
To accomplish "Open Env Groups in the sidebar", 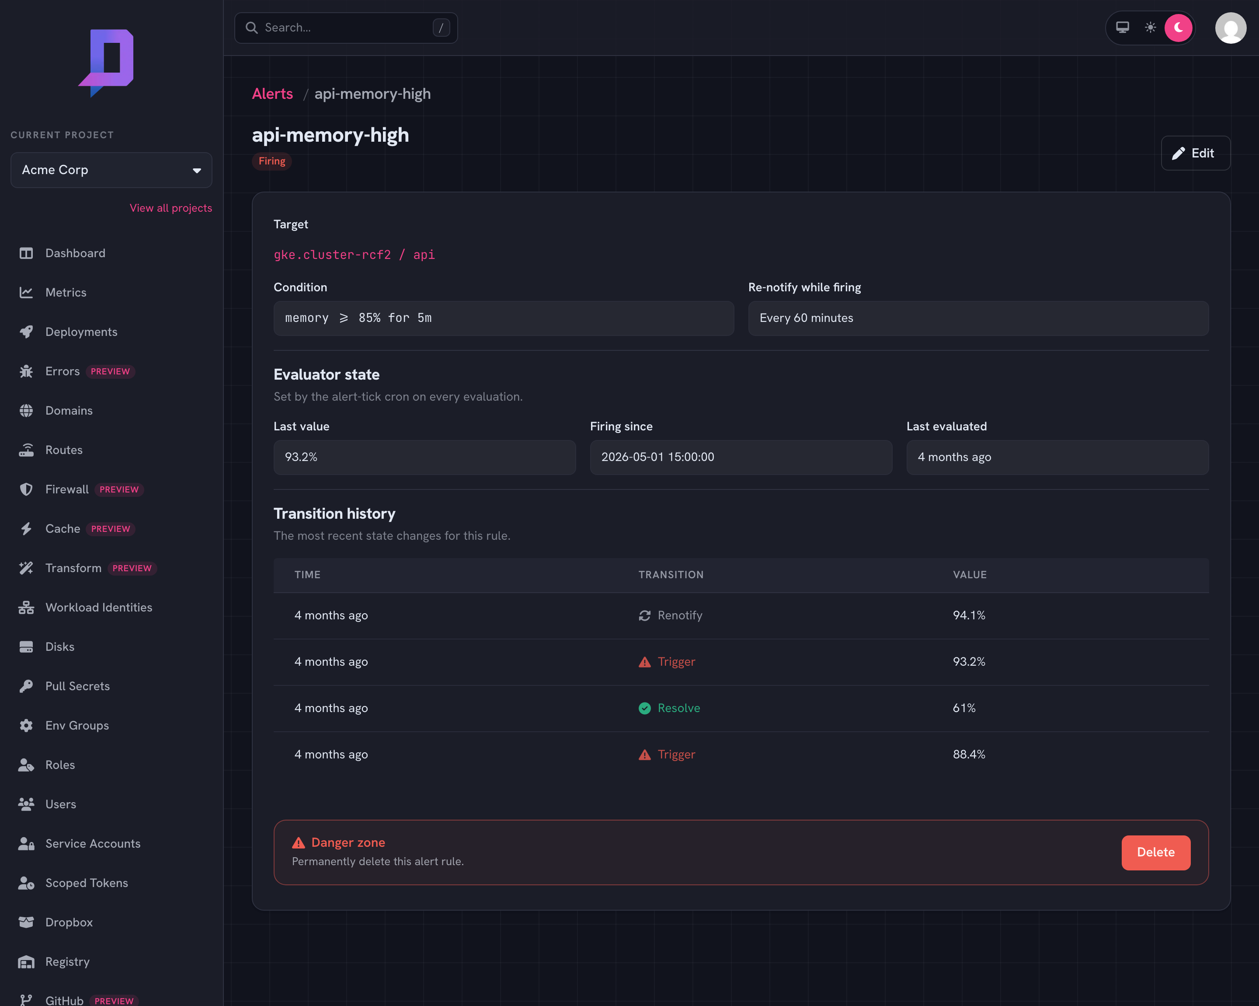I will [x=77, y=726].
